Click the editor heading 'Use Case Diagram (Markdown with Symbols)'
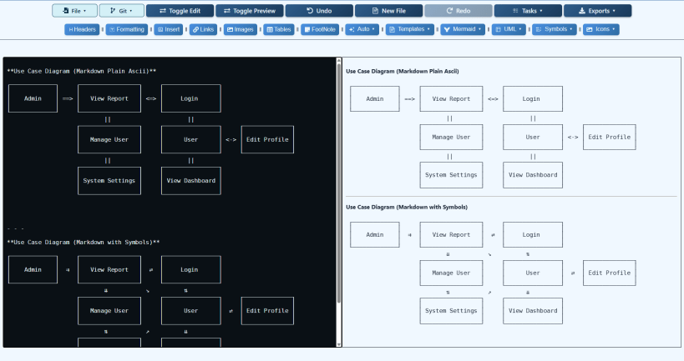Image resolution: width=684 pixels, height=361 pixels. pos(84,242)
